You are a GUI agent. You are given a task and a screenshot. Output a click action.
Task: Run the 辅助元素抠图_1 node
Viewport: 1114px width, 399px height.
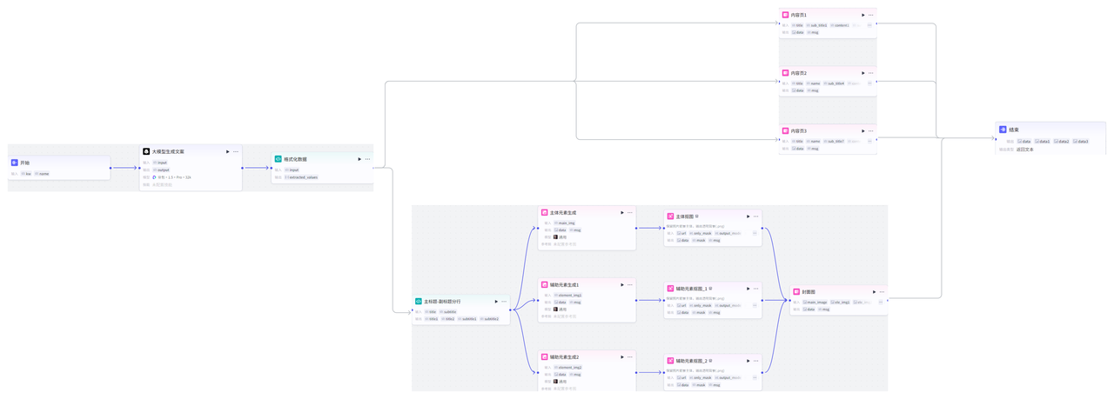748,289
